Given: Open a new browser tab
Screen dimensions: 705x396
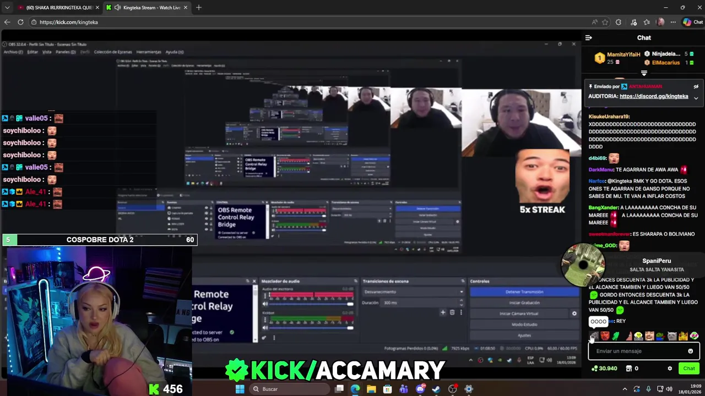Looking at the screenshot, I should click(198, 8).
